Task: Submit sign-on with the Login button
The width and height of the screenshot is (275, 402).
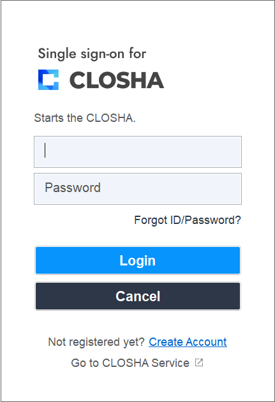Action: tap(138, 260)
